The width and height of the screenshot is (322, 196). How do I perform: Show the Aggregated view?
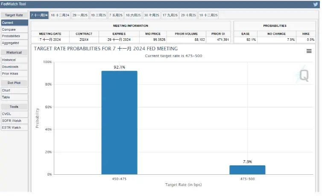14,43
